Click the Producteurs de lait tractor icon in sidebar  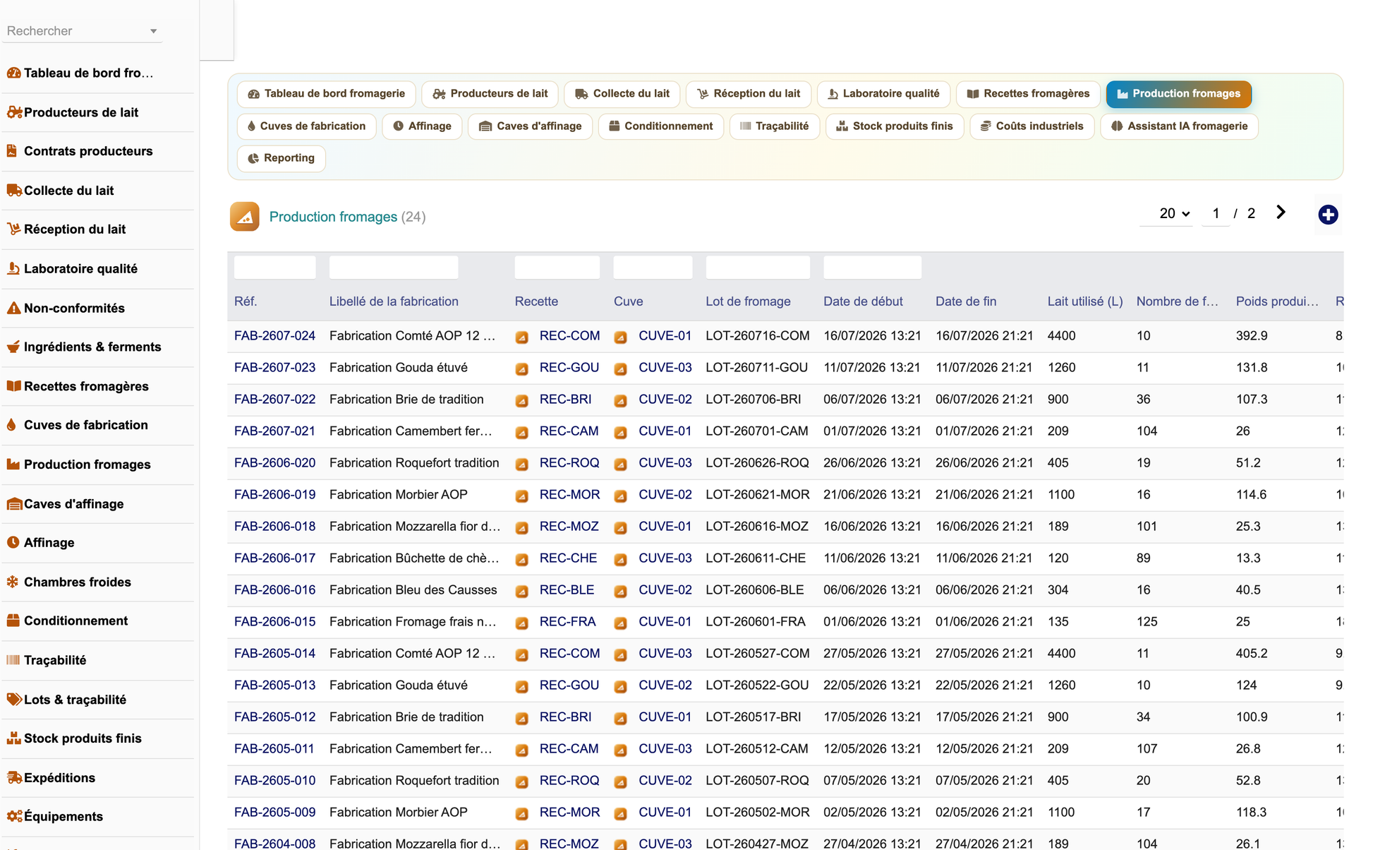(x=13, y=112)
